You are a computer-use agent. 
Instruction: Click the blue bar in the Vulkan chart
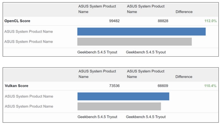click(123, 96)
